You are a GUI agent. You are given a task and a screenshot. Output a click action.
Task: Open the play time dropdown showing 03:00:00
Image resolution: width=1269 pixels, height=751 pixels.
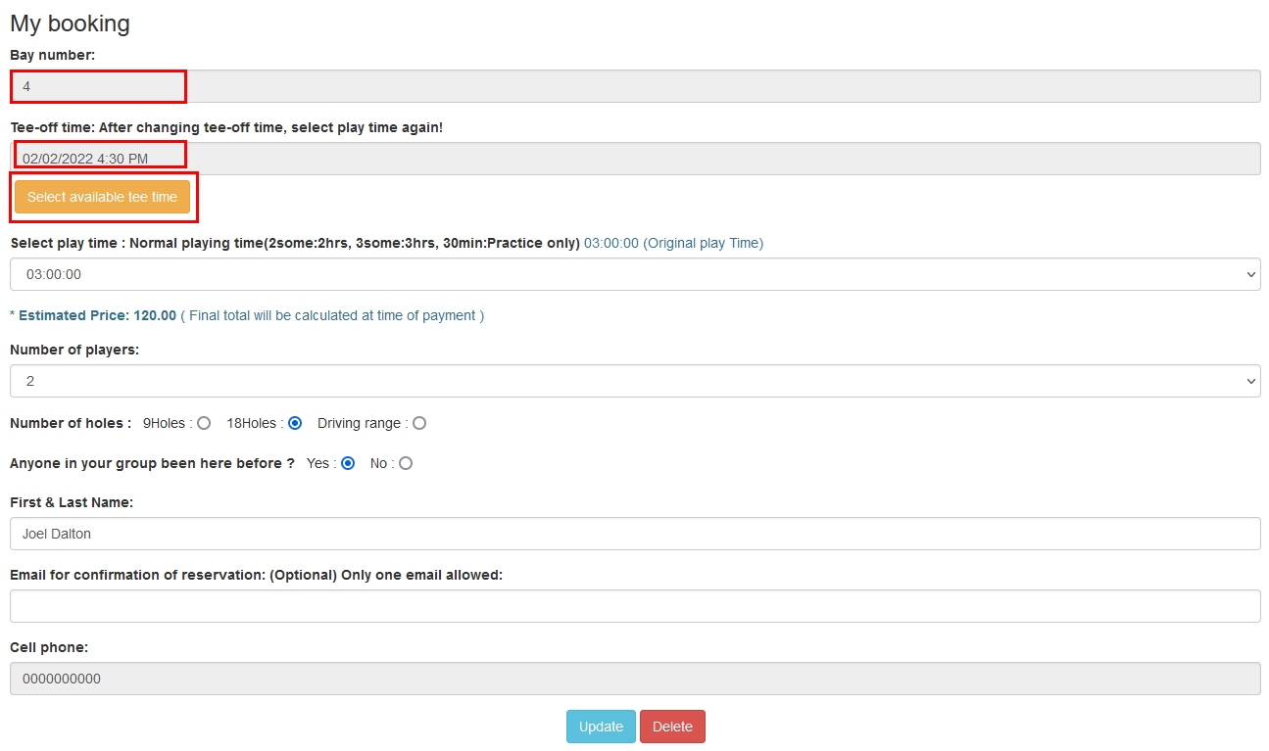[634, 274]
